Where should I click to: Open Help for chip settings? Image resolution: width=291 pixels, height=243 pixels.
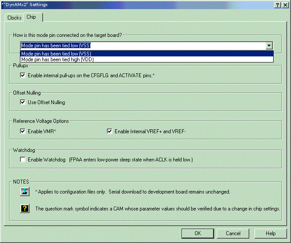point(271,233)
